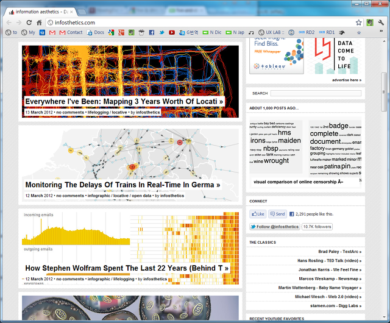Open the Gmail Contact bookmark
The image size is (390, 323).
point(71,32)
